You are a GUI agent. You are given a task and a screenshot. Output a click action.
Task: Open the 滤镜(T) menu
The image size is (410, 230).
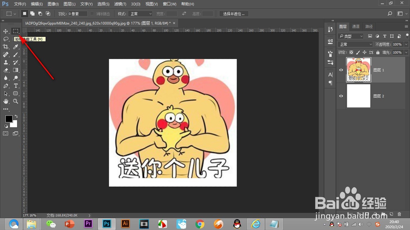click(x=120, y=4)
